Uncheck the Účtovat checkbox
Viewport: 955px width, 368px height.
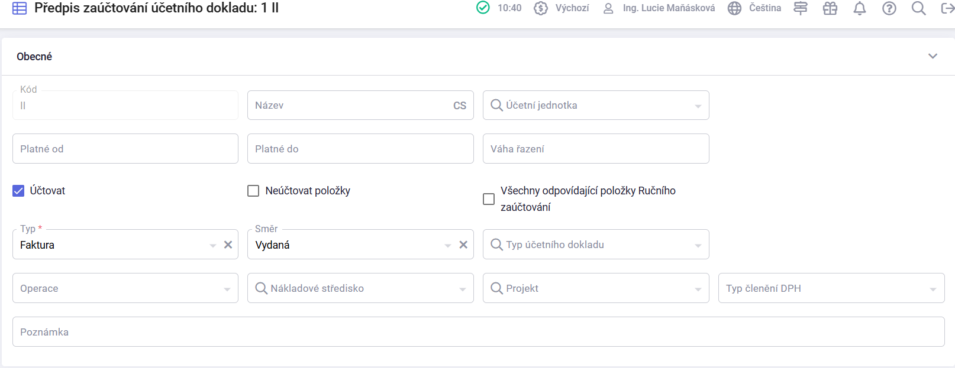pyautogui.click(x=18, y=191)
